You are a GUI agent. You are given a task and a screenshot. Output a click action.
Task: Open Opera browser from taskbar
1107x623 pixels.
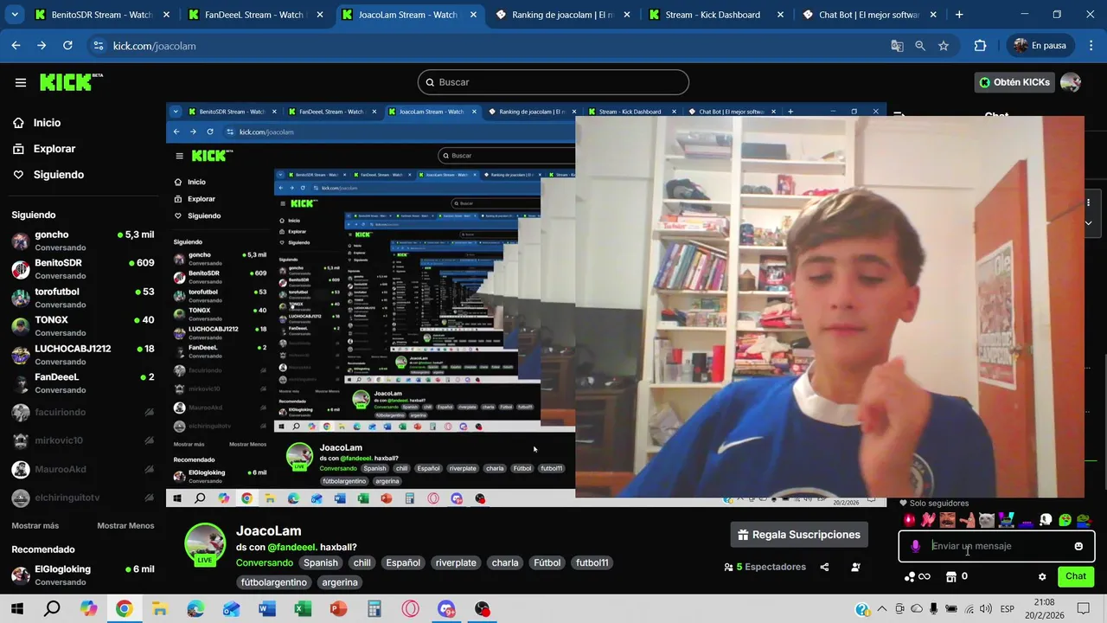pos(410,609)
